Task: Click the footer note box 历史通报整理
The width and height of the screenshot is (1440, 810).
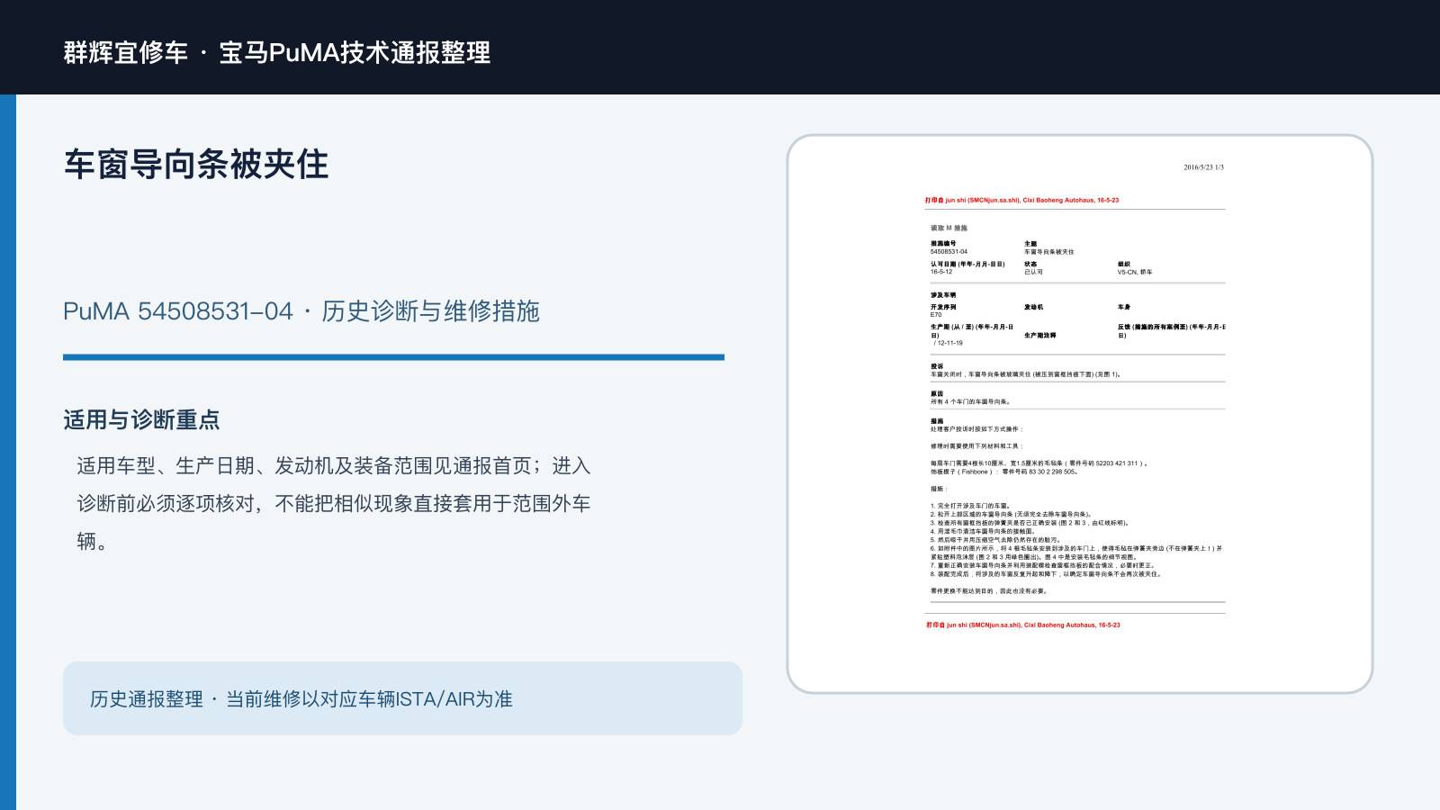Action: (402, 698)
